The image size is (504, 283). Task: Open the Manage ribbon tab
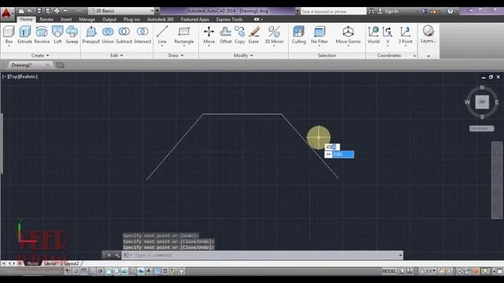[x=87, y=19]
